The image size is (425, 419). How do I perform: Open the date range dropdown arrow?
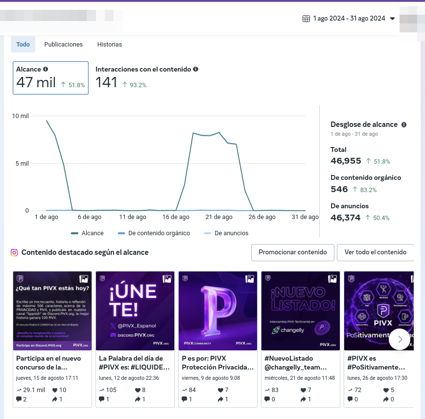[392, 19]
